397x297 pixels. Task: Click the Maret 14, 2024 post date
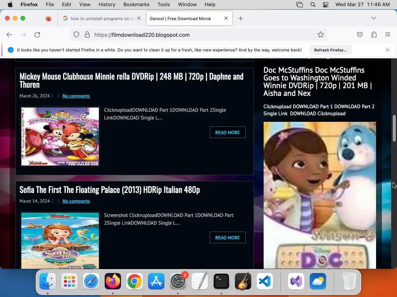35,201
